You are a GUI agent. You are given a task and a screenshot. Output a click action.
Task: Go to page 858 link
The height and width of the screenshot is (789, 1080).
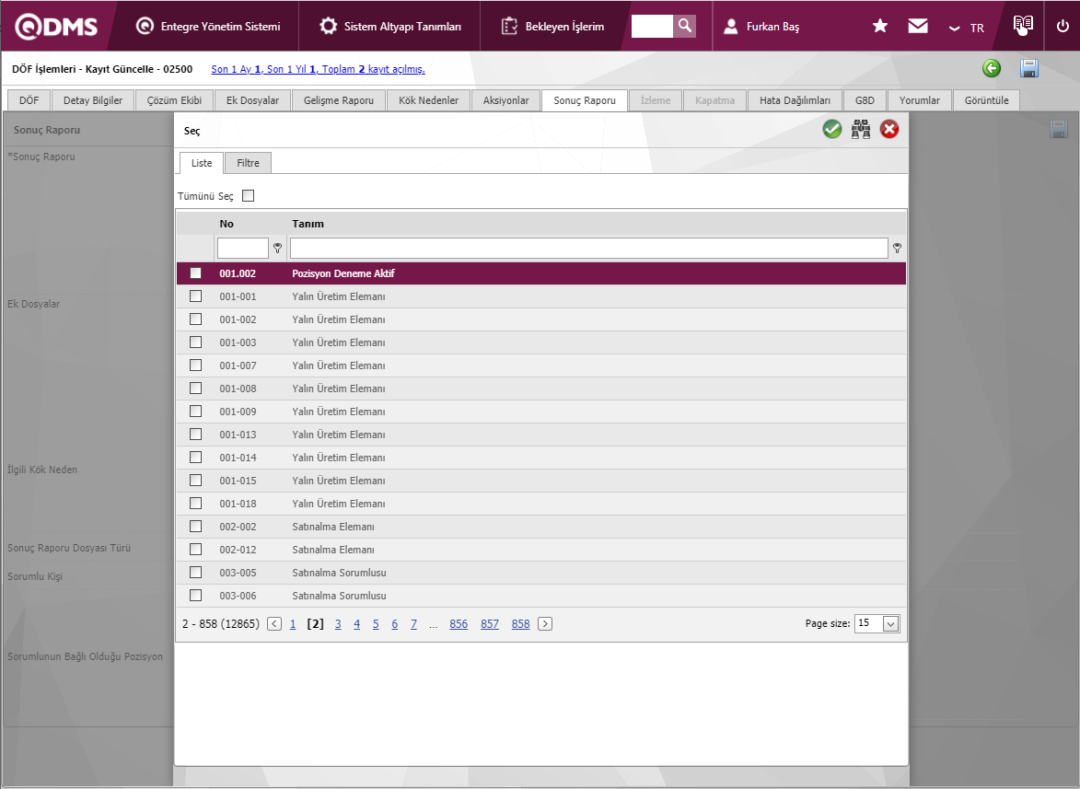click(x=520, y=624)
